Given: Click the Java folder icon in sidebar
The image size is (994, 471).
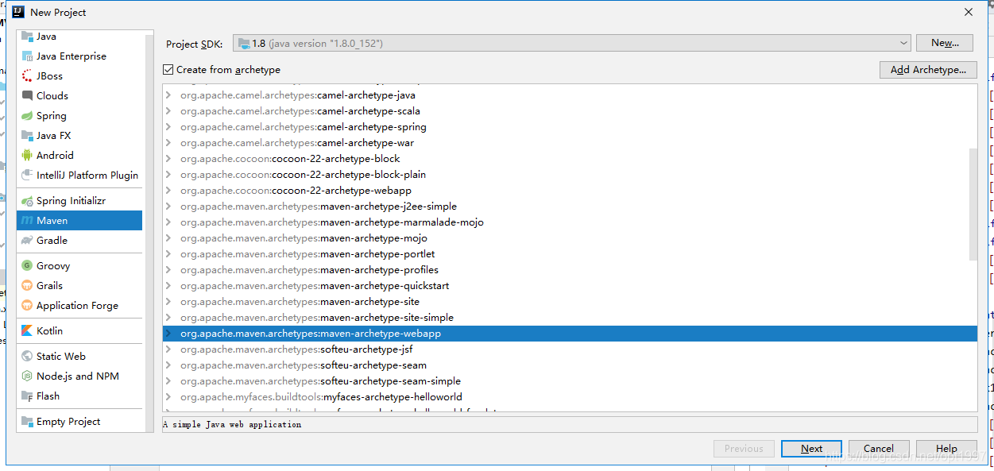Looking at the screenshot, I should click(x=27, y=37).
